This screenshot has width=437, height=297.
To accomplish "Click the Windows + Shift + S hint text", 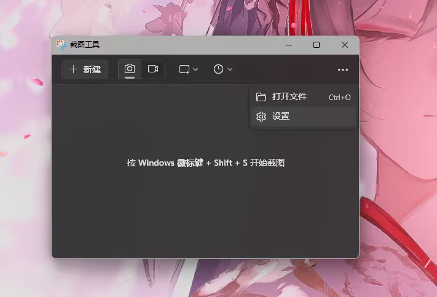I will 206,163.
